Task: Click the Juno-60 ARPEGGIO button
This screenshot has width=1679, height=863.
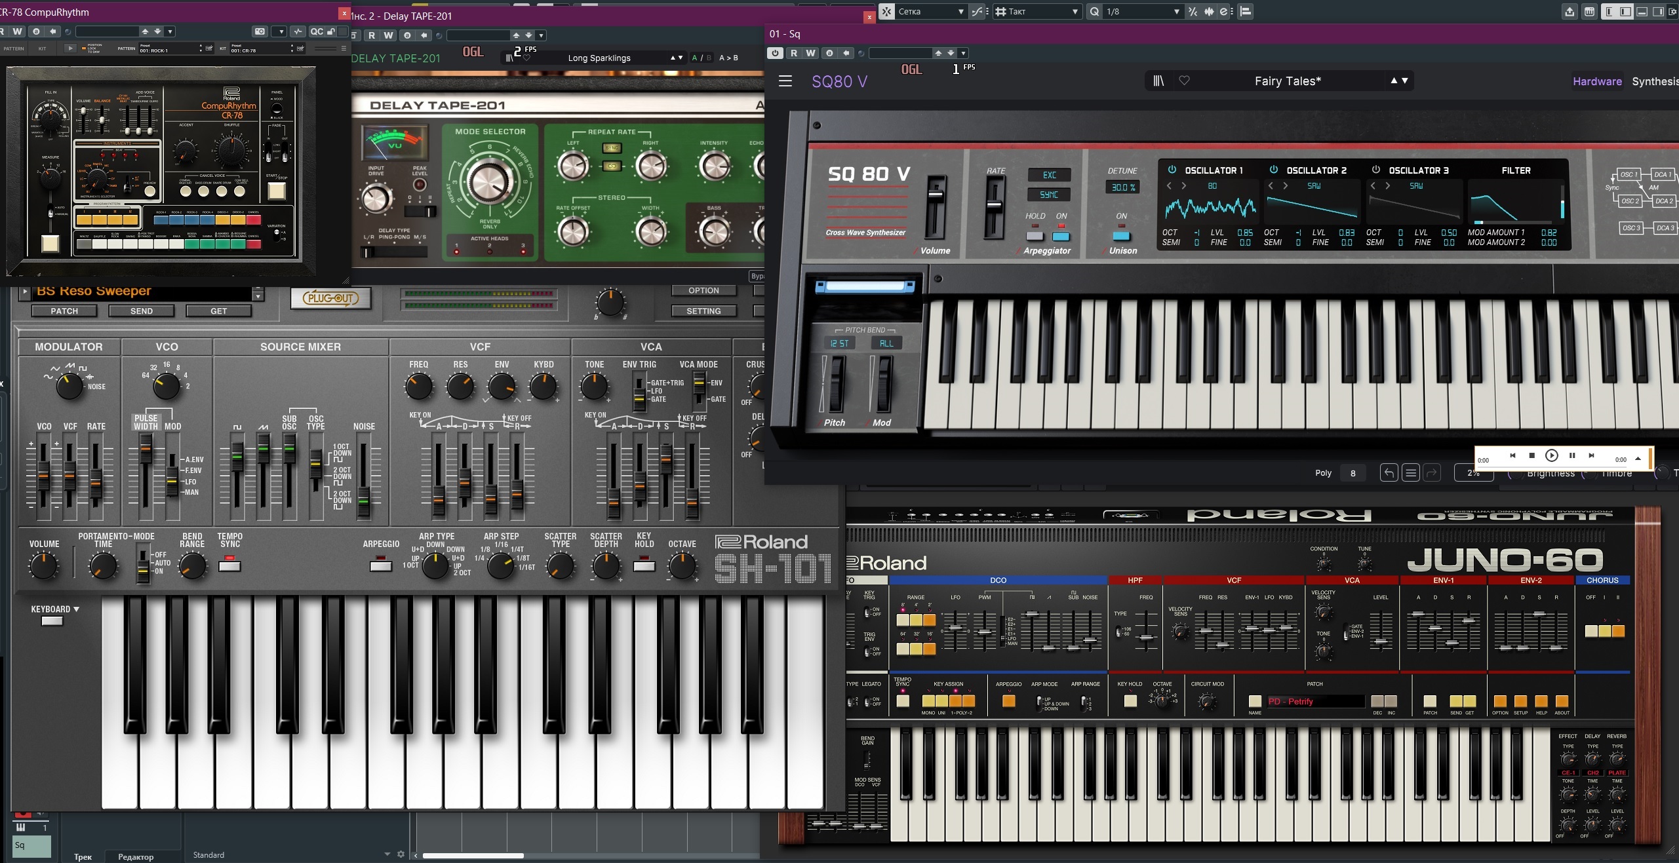Action: click(1008, 701)
